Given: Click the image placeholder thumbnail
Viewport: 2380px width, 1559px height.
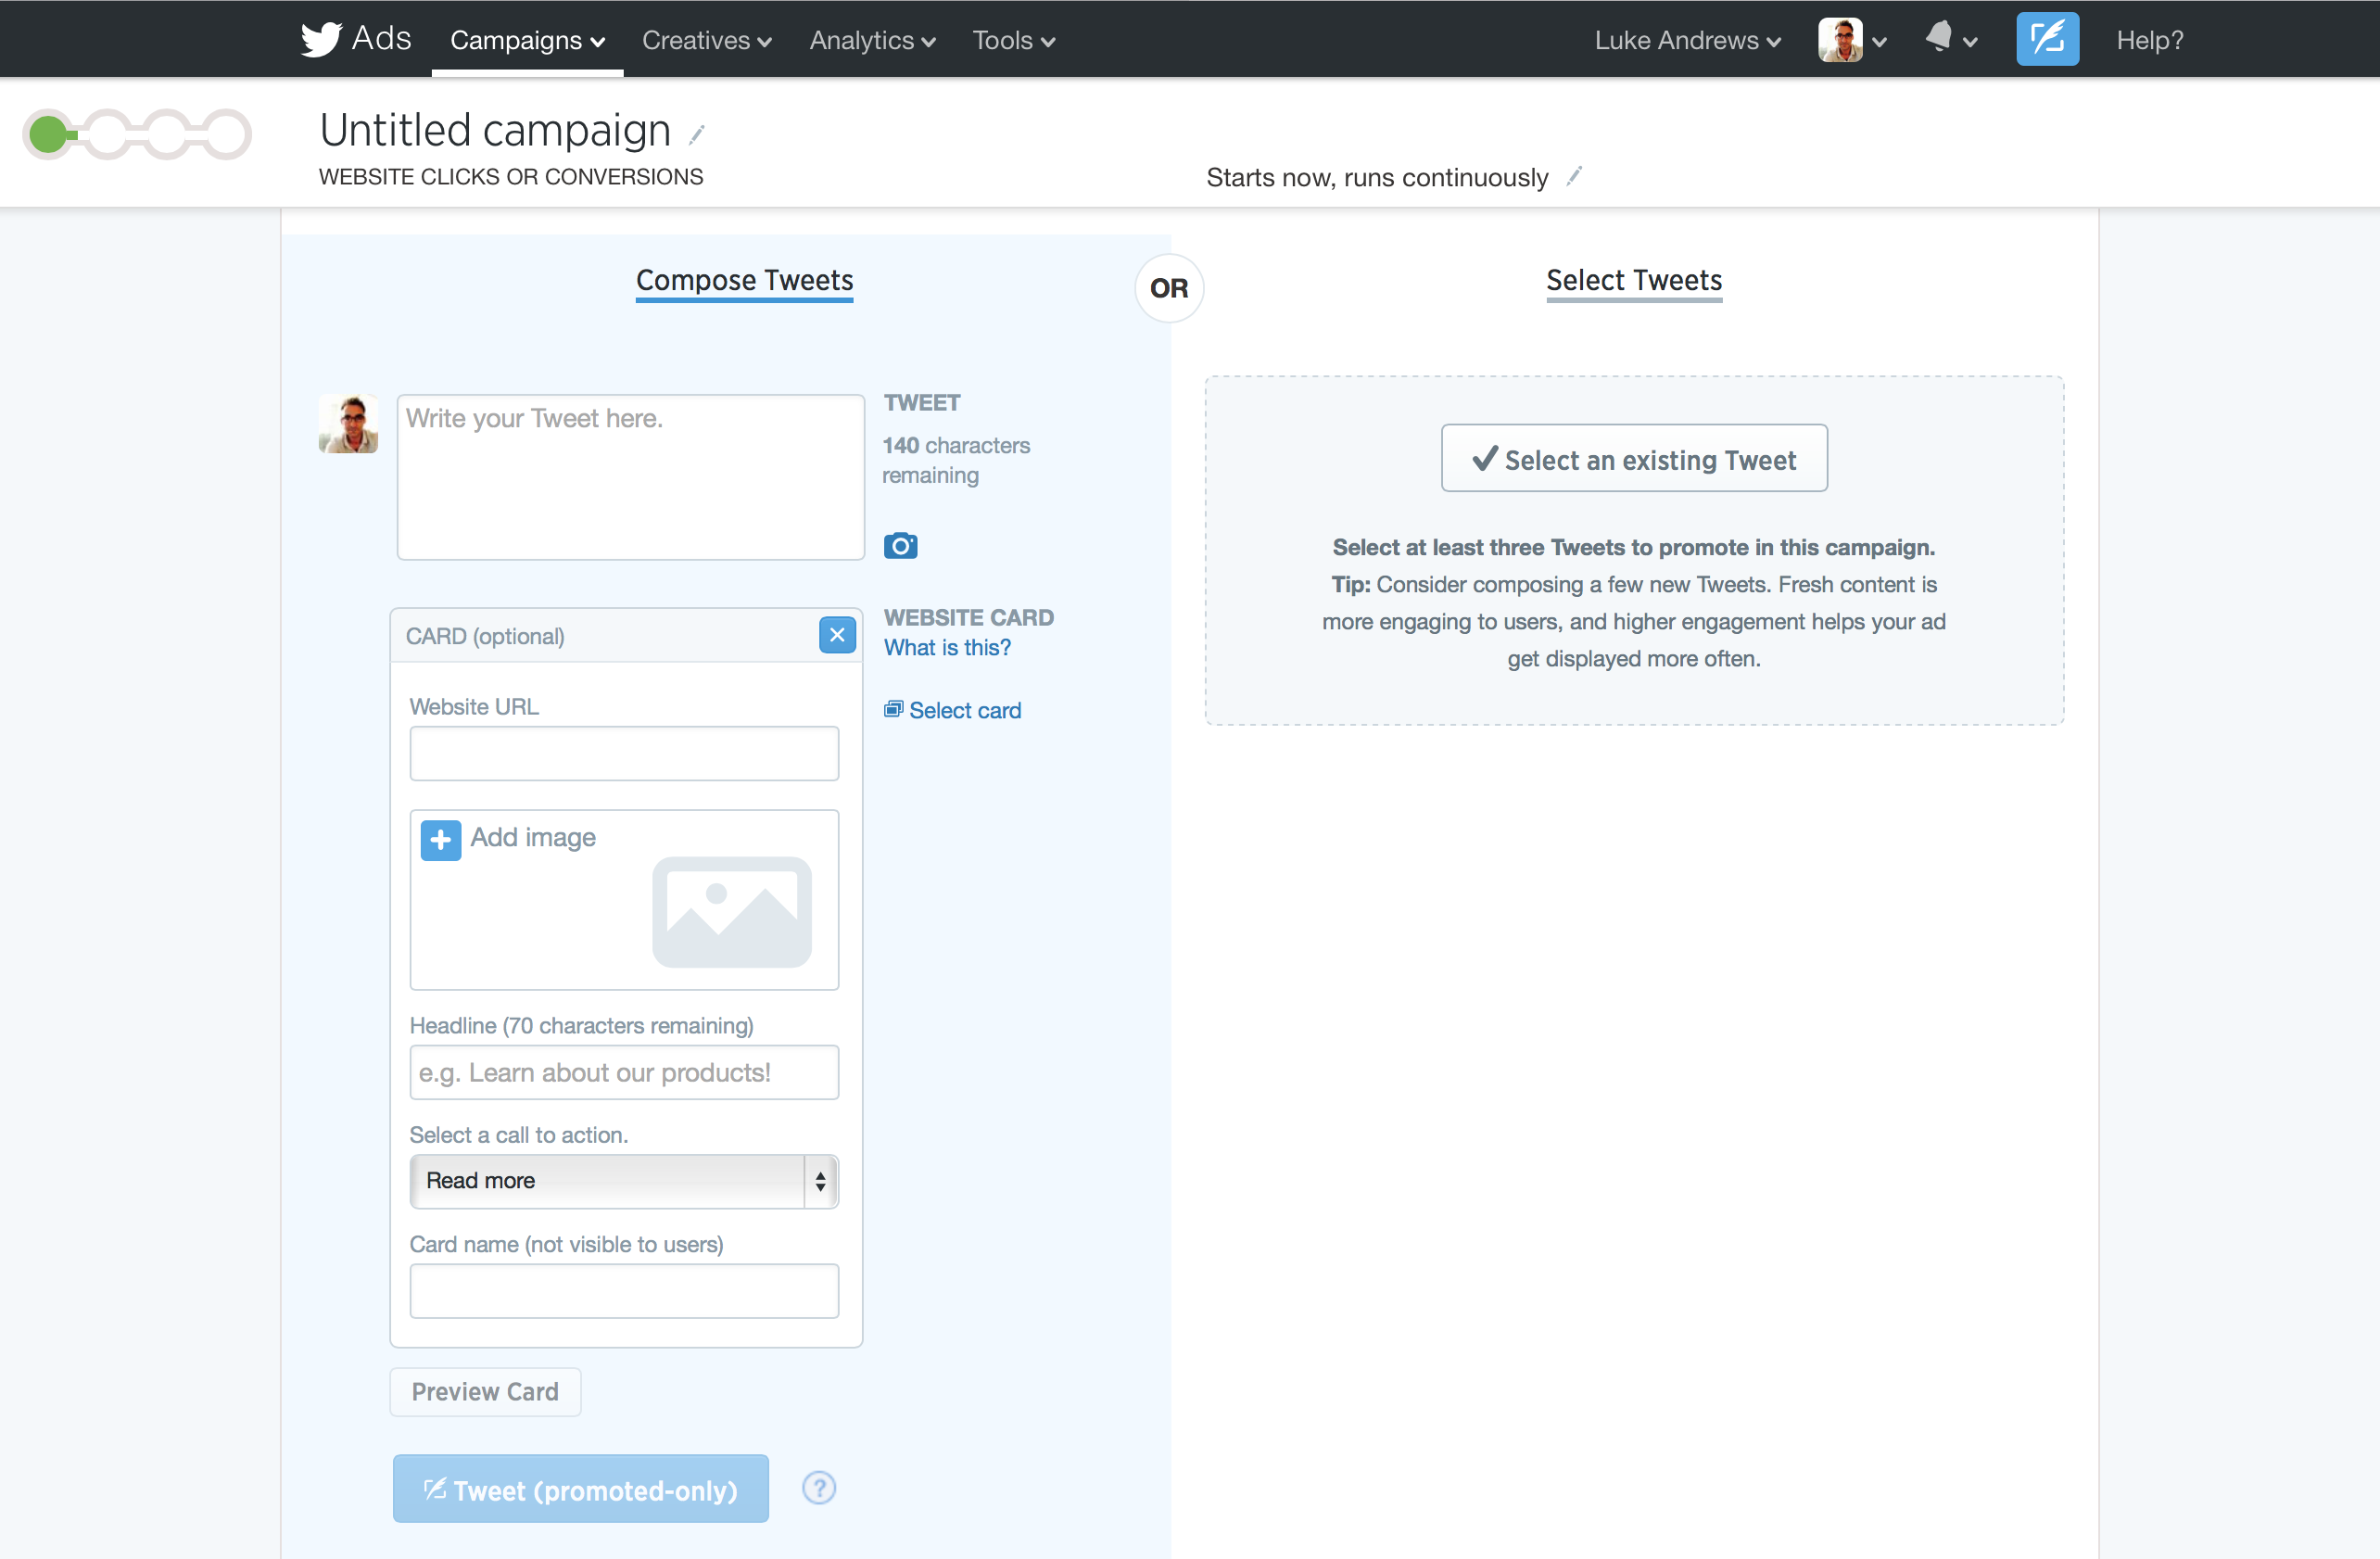Looking at the screenshot, I should 732,912.
